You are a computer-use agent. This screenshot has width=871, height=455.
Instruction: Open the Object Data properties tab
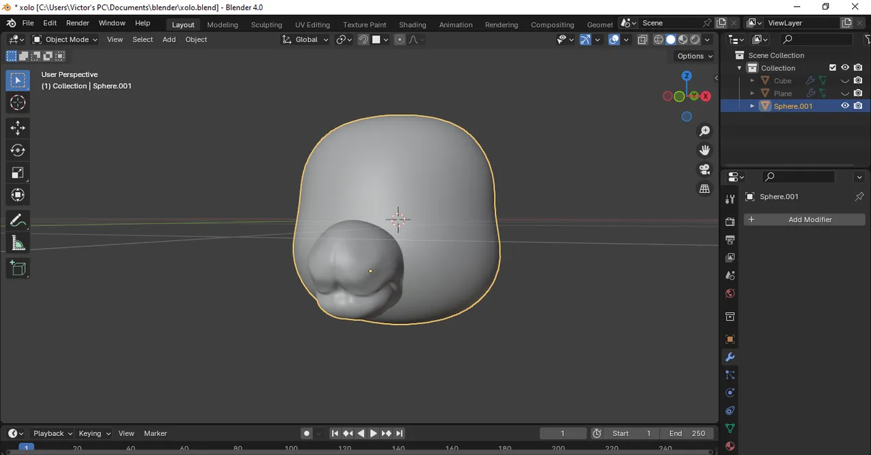coord(730,429)
